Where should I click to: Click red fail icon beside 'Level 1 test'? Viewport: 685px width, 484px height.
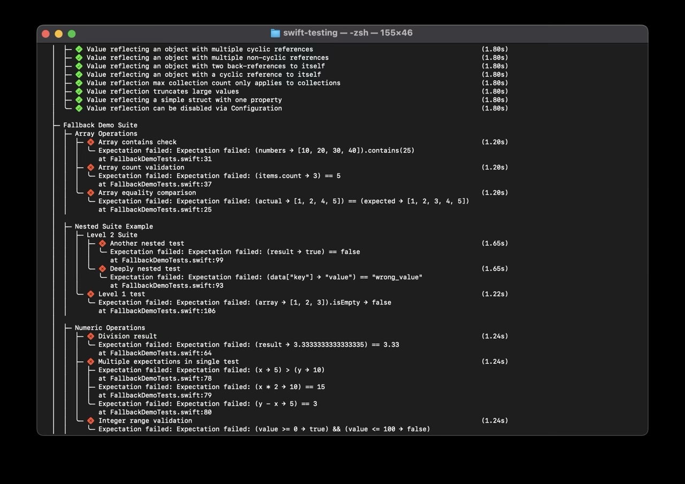click(91, 294)
